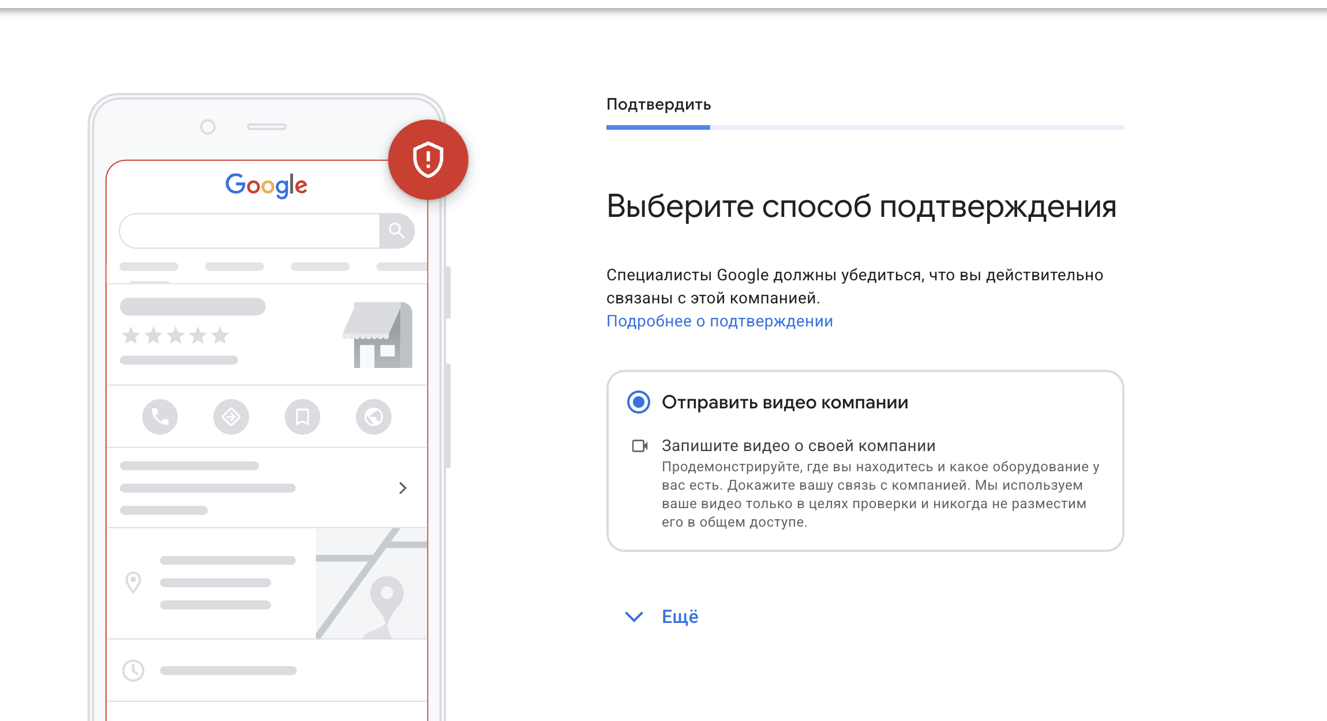Click text 'Запишите видео о своей компании'

click(x=799, y=446)
